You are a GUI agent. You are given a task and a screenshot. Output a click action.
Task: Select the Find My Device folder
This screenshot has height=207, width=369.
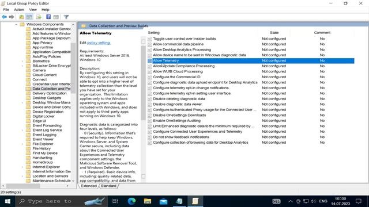pos(45,153)
